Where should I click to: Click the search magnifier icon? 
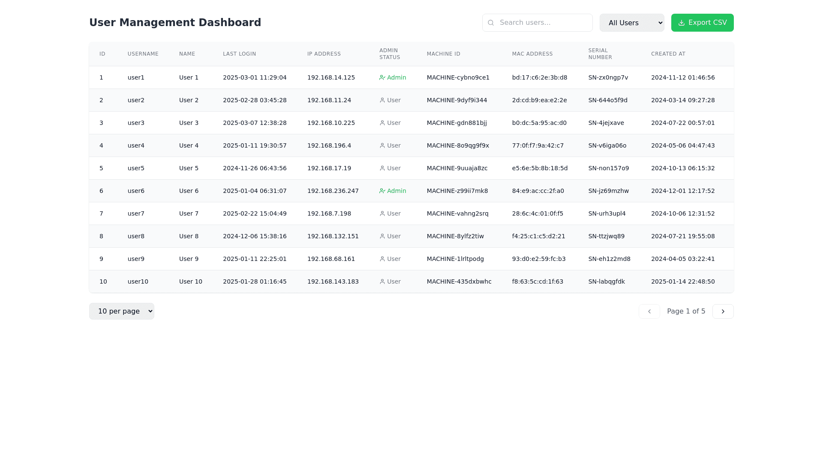[x=491, y=23]
